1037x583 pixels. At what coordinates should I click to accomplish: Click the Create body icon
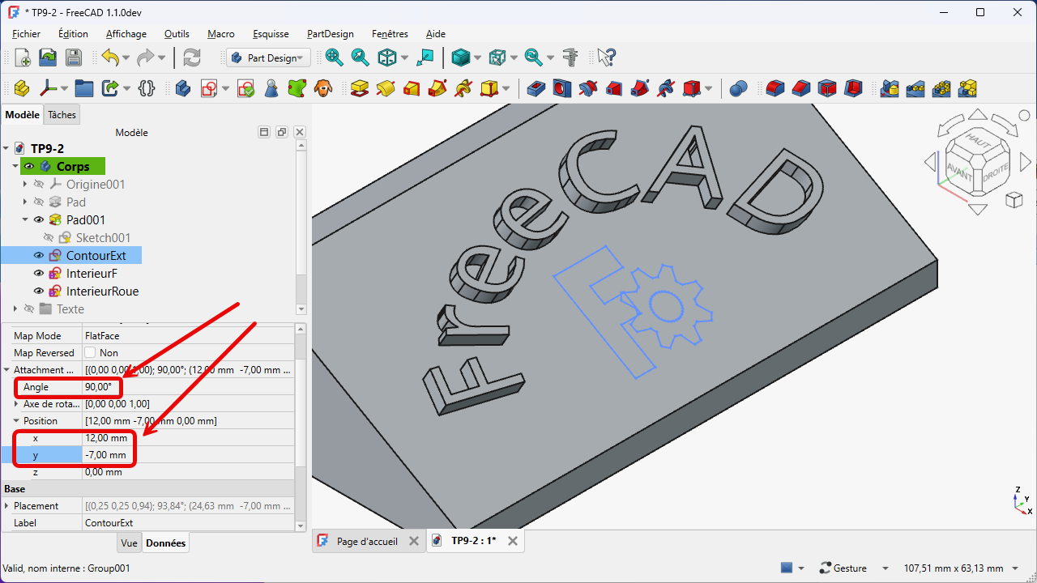183,88
